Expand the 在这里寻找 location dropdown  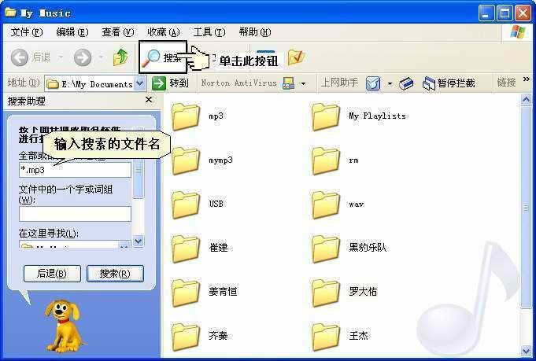pos(124,246)
